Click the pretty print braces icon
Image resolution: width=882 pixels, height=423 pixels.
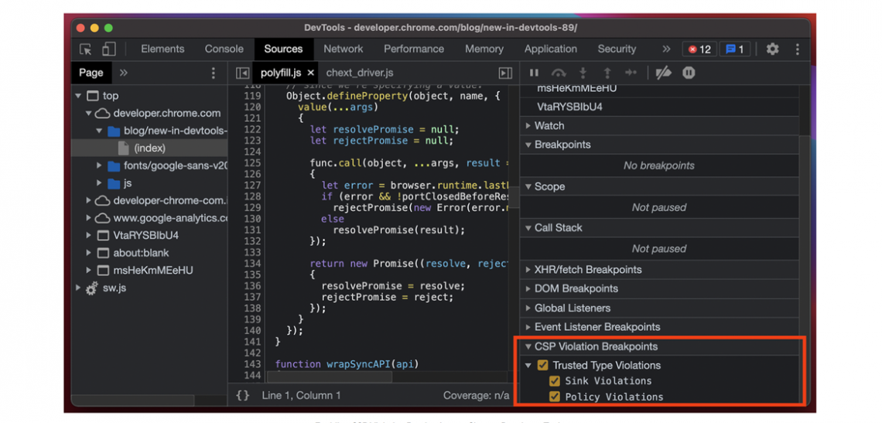click(x=243, y=395)
